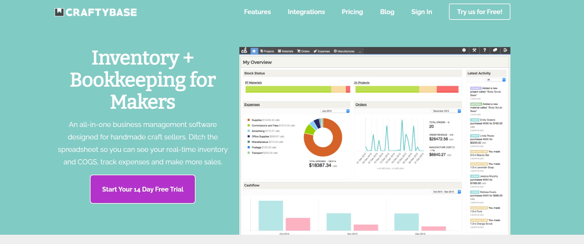
Task: Click the CraftyBase logo
Action: coord(96,12)
